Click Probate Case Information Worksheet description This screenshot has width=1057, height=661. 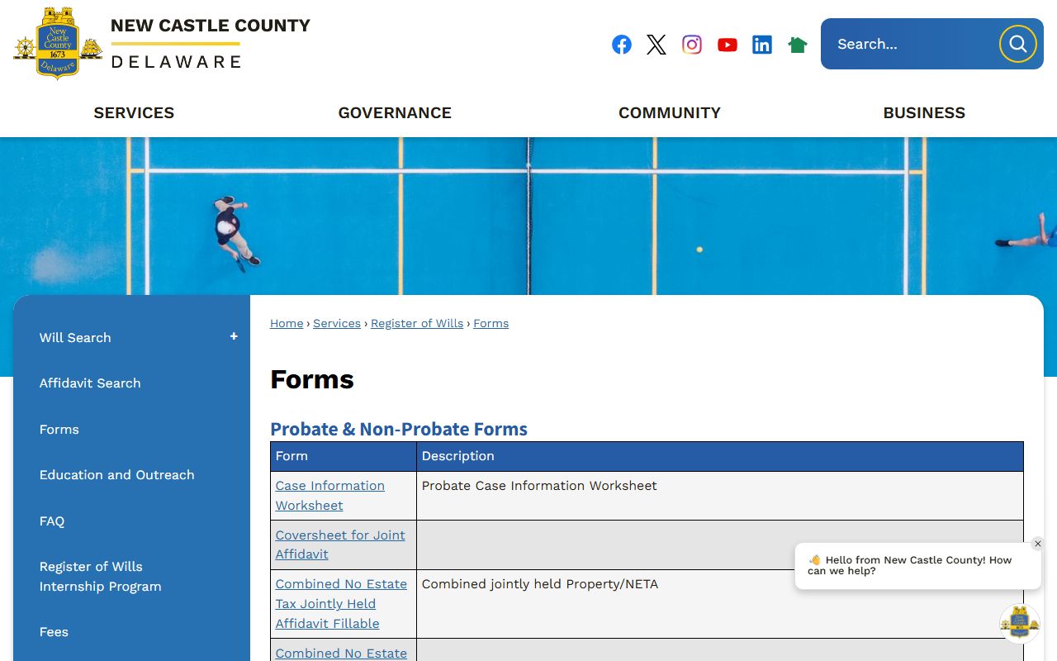(x=539, y=486)
